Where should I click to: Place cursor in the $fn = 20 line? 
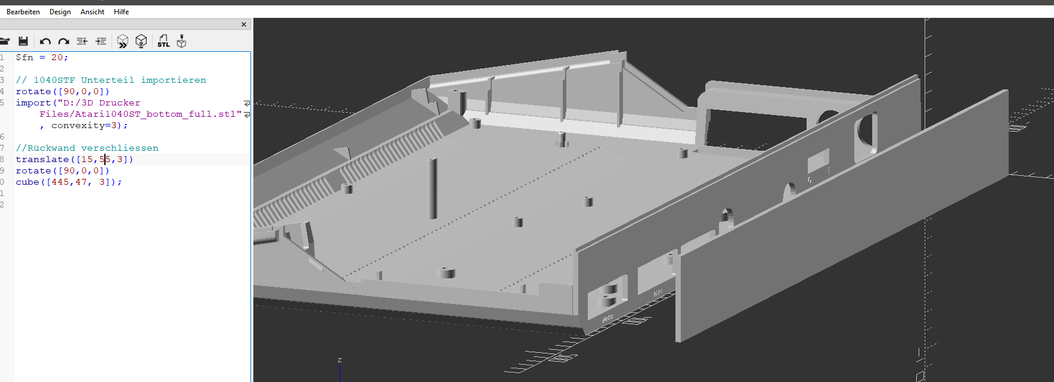click(42, 58)
